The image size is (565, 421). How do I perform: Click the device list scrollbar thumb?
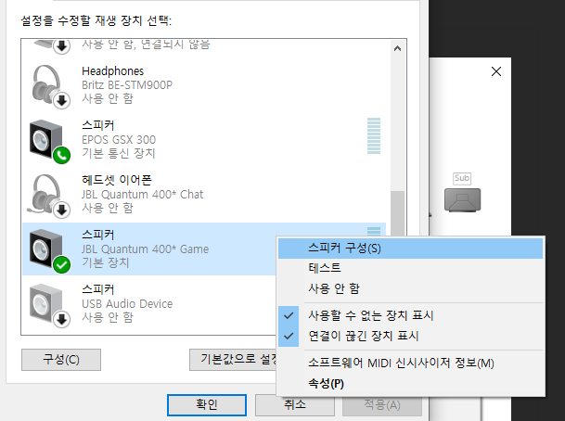point(397,213)
